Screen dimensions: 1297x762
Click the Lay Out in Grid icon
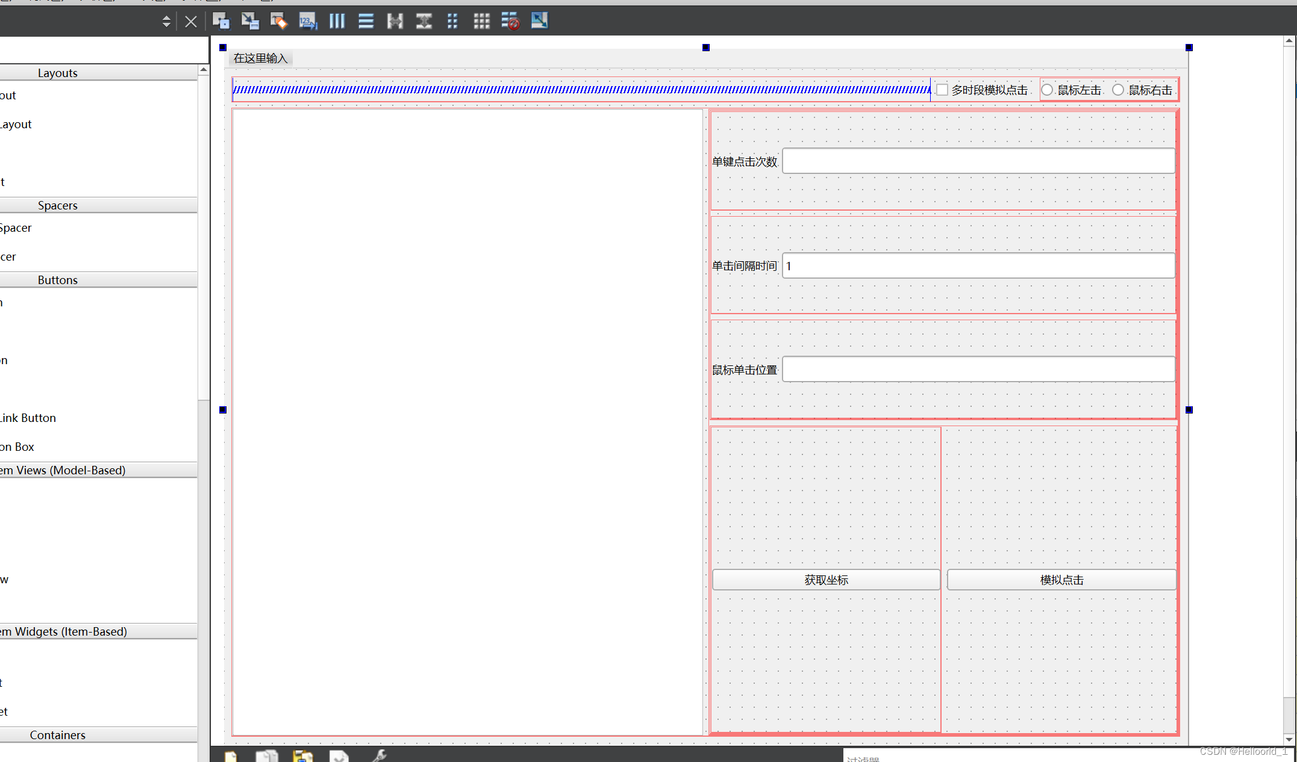point(481,22)
